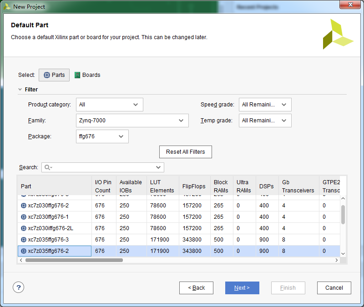Collapse the Filter section
The image size is (364, 307).
(x=20, y=89)
